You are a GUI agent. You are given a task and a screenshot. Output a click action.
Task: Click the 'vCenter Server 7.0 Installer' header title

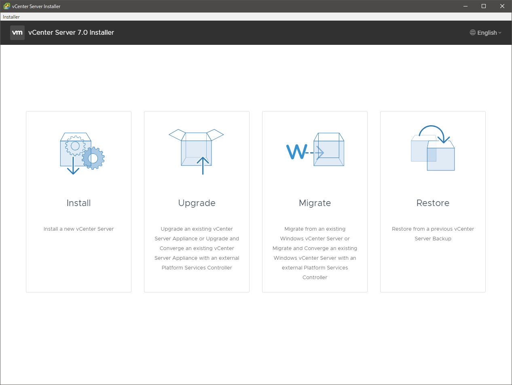(x=71, y=33)
